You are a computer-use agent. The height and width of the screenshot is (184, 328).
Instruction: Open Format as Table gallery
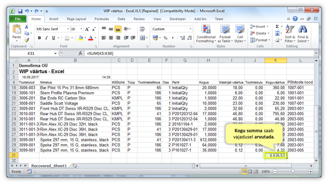click(225, 34)
